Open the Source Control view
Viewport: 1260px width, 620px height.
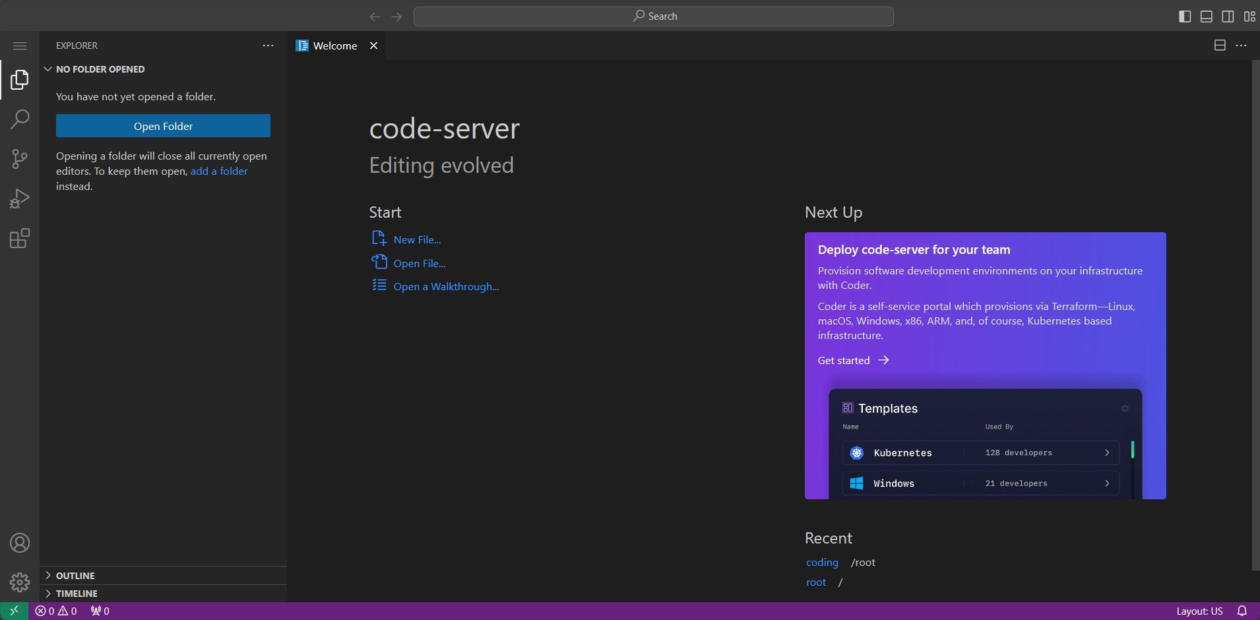point(20,159)
